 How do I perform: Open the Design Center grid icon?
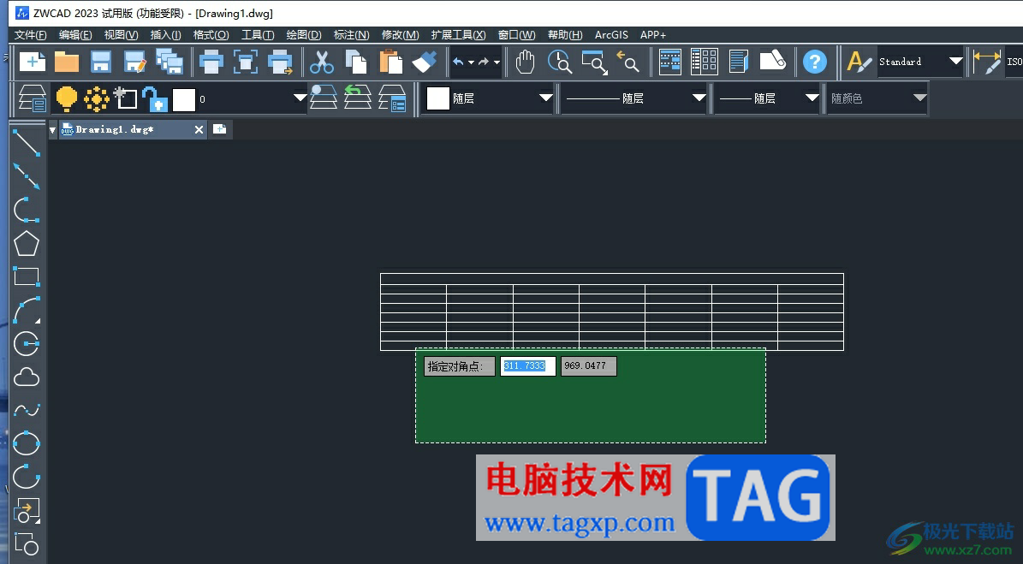(x=705, y=62)
